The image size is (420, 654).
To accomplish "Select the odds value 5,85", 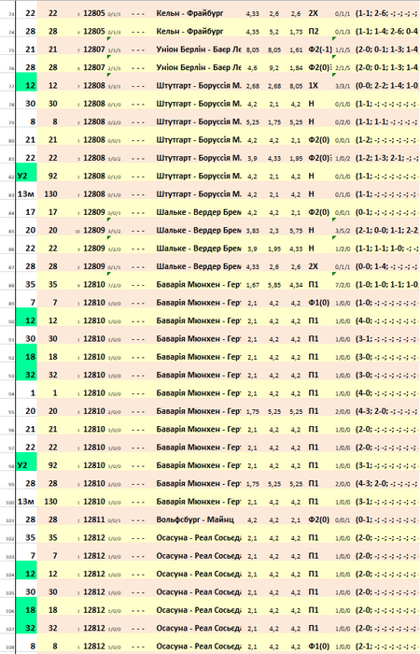I will pyautogui.click(x=274, y=285).
